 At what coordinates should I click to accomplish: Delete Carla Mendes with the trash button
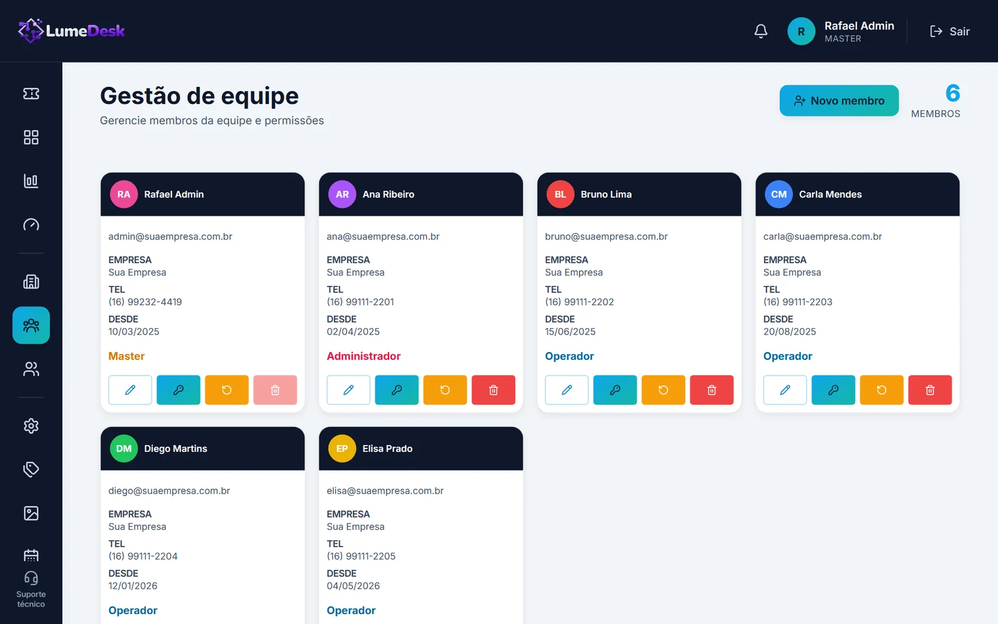coord(930,390)
